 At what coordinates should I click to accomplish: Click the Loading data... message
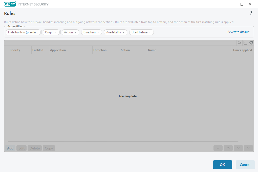(129, 96)
